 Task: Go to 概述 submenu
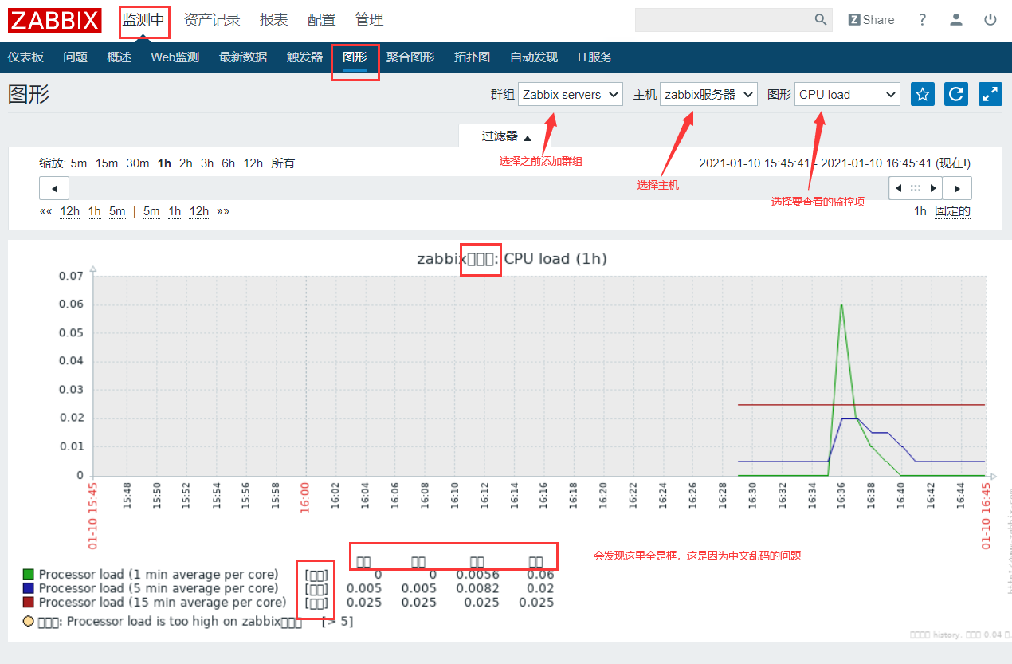click(x=119, y=57)
